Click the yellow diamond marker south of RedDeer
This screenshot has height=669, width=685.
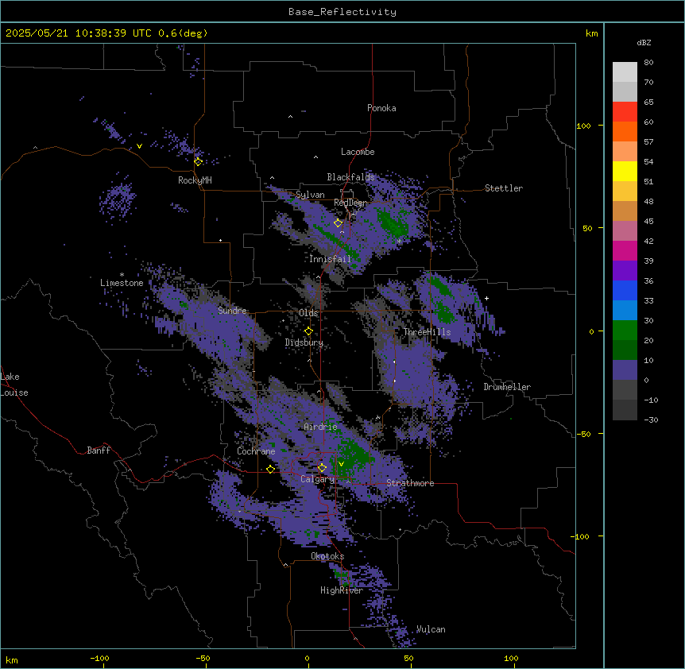(x=338, y=223)
